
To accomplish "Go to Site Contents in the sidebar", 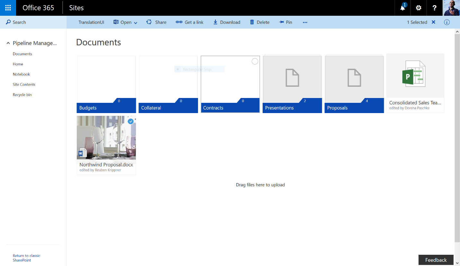I will [x=24, y=84].
